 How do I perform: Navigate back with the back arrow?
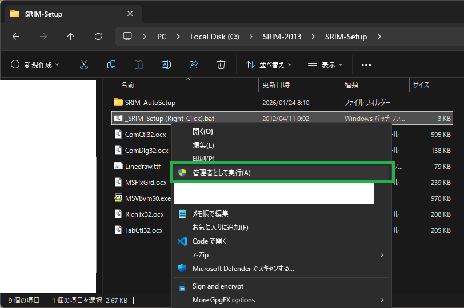16,37
